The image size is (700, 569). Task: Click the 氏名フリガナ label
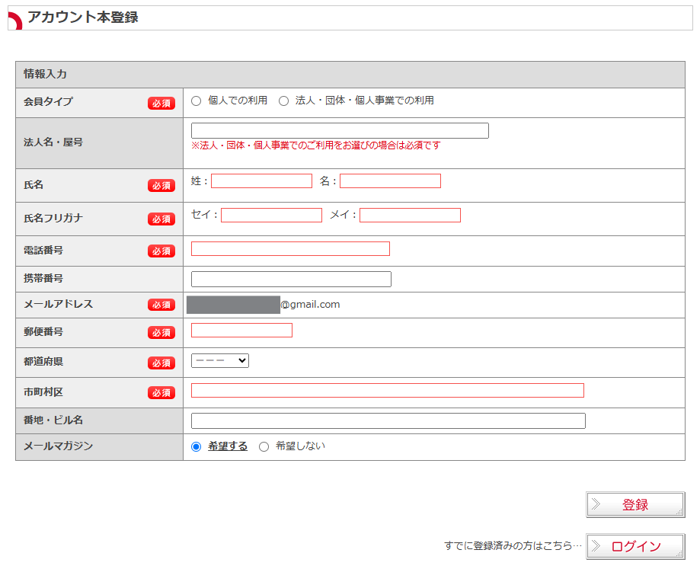pyautogui.click(x=53, y=218)
